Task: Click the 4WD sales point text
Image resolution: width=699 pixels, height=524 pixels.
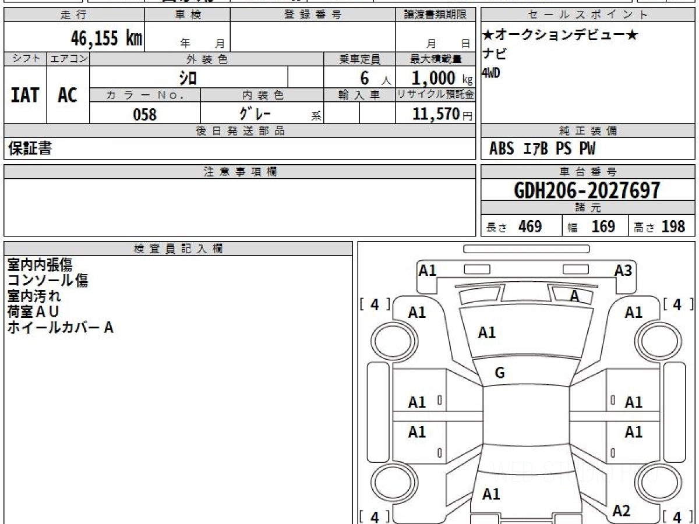Action: pos(491,73)
